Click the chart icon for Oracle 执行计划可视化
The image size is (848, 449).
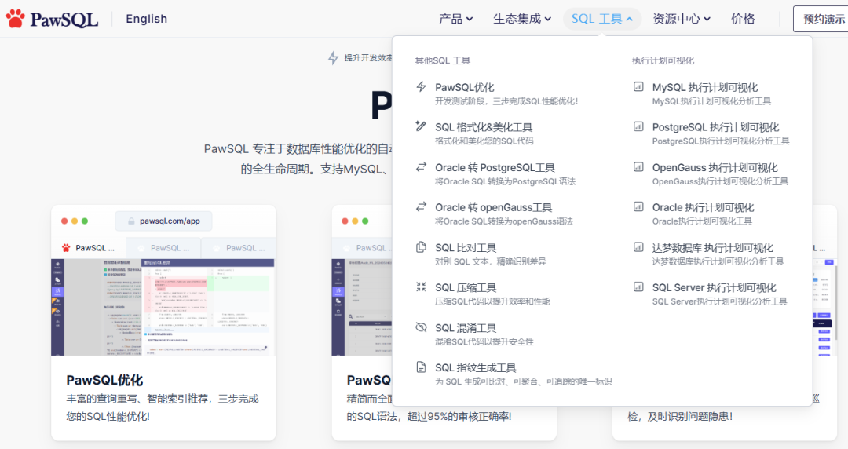[638, 206]
